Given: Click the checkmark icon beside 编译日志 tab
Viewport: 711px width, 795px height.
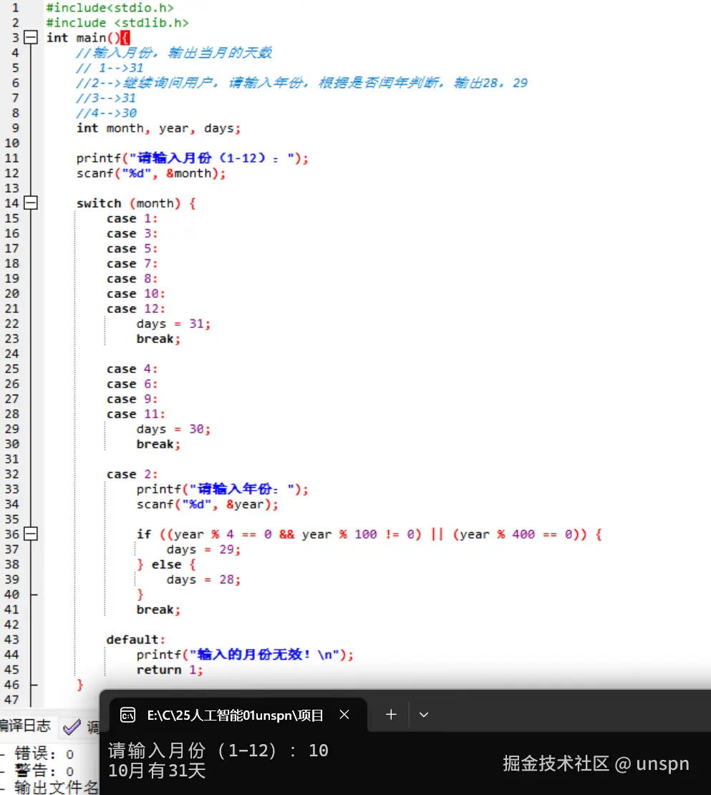Looking at the screenshot, I should [x=72, y=727].
